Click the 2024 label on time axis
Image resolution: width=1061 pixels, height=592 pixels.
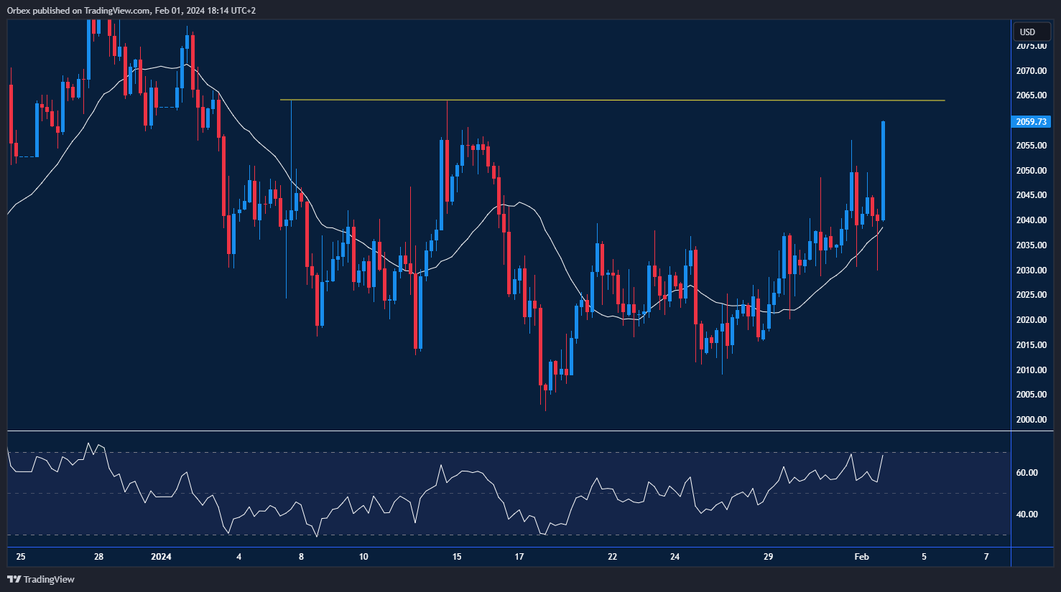[161, 557]
